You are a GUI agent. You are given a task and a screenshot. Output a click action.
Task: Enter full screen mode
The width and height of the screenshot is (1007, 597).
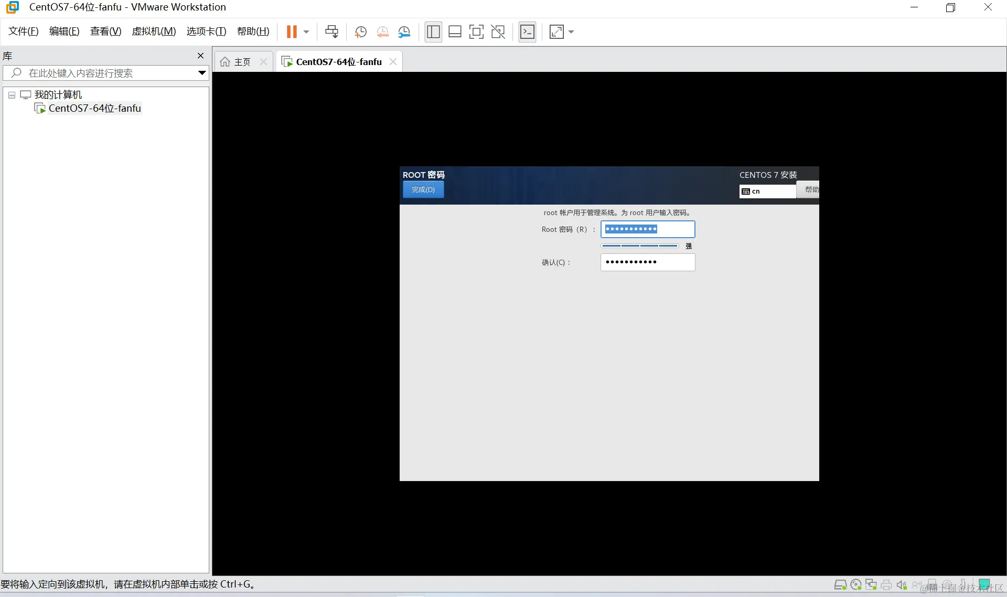(476, 32)
